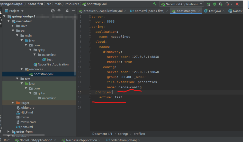Select bootstrap.yml in project tree
Screen dimensions: 249x142
(x=41, y=74)
